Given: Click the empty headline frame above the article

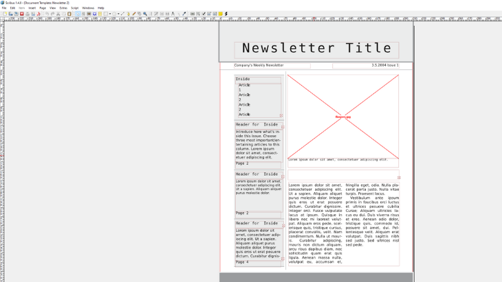Looking at the screenshot, I should pyautogui.click(x=343, y=175).
